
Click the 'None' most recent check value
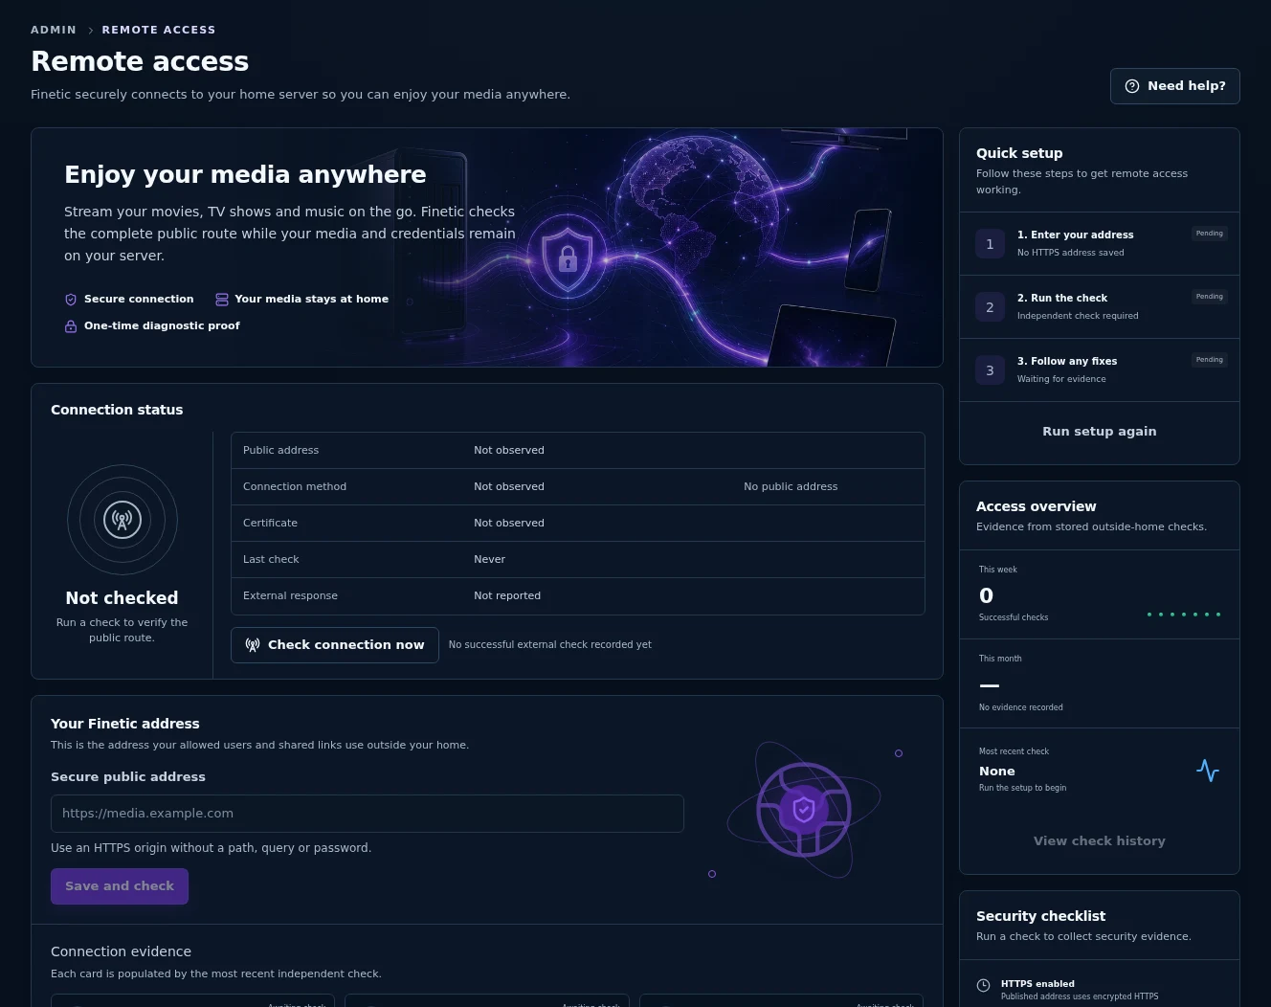pyautogui.click(x=996, y=772)
